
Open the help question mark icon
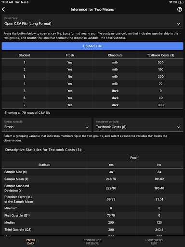point(180,9)
